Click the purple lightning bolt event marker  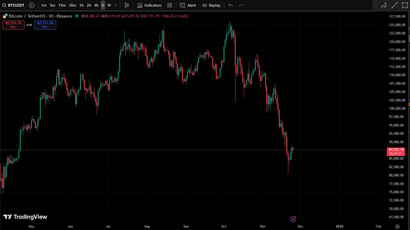pyautogui.click(x=293, y=219)
